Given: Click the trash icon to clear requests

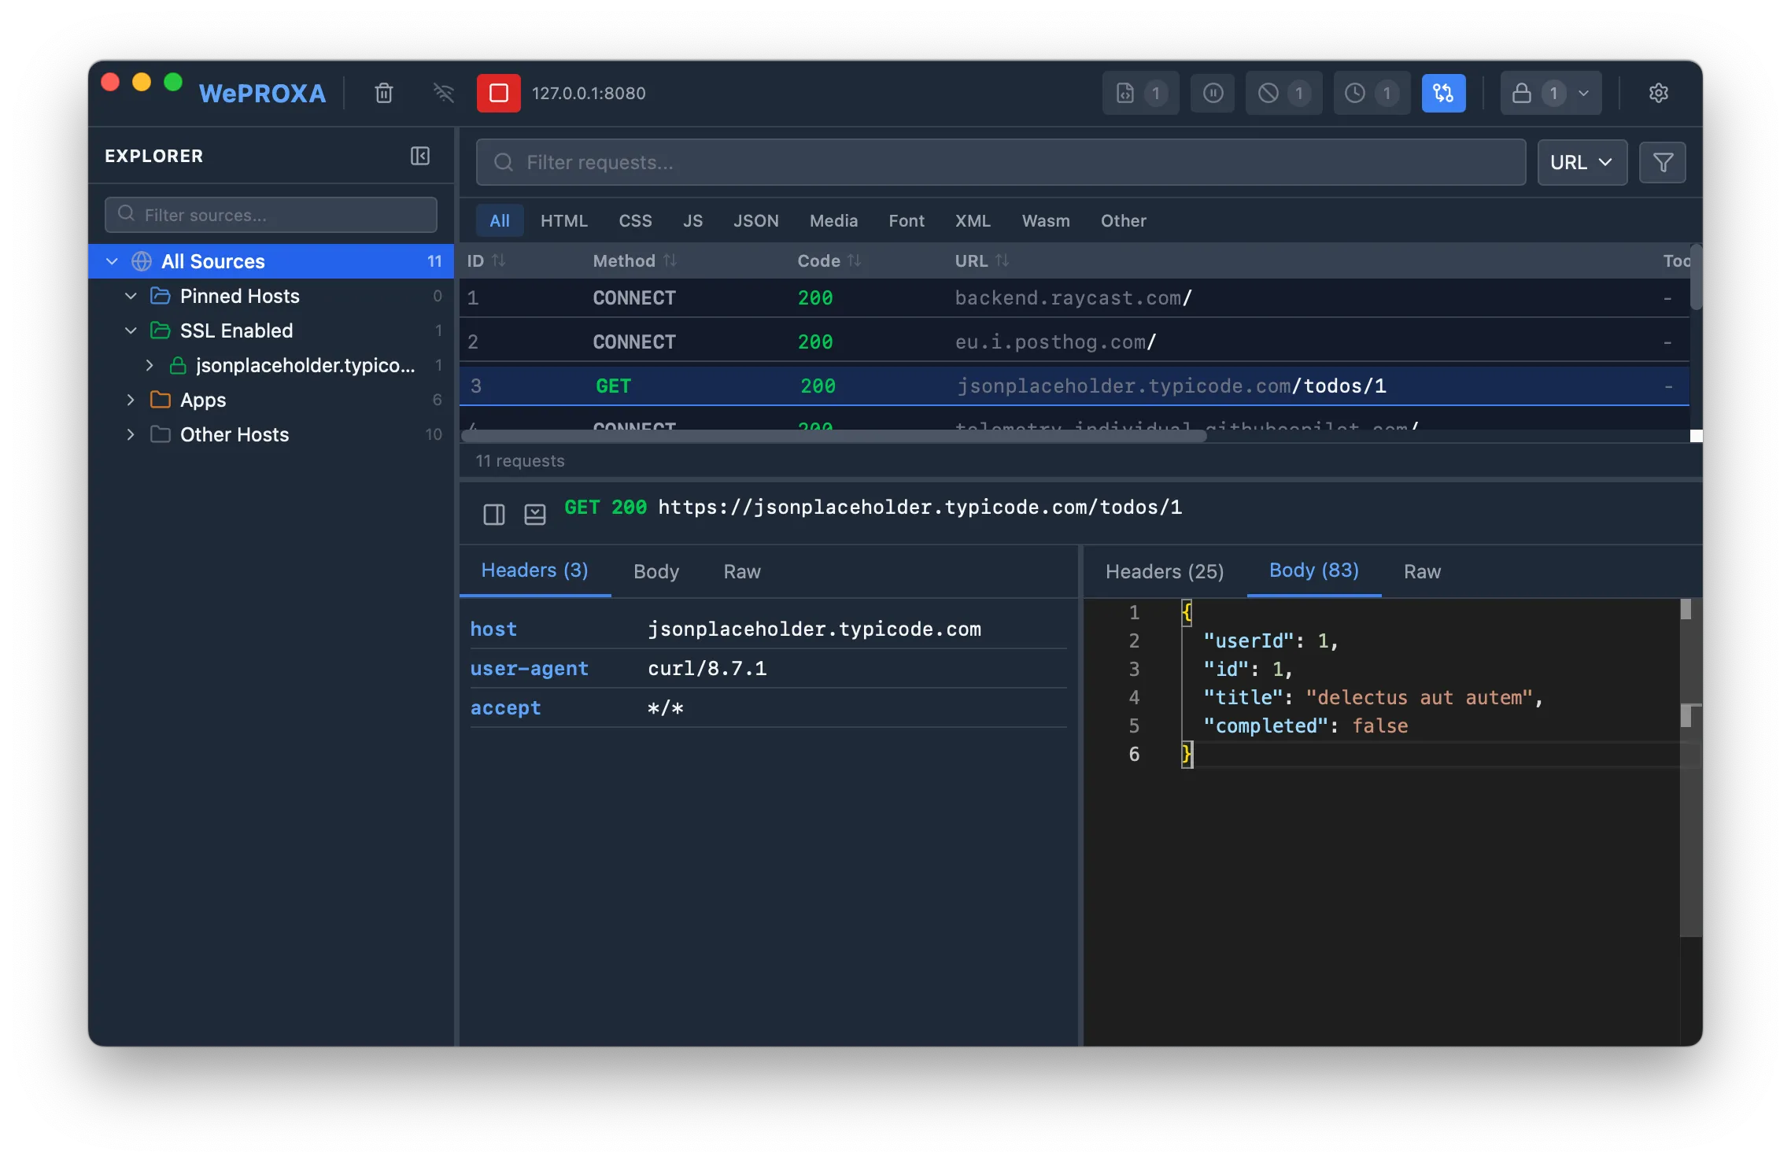Looking at the screenshot, I should [x=383, y=93].
